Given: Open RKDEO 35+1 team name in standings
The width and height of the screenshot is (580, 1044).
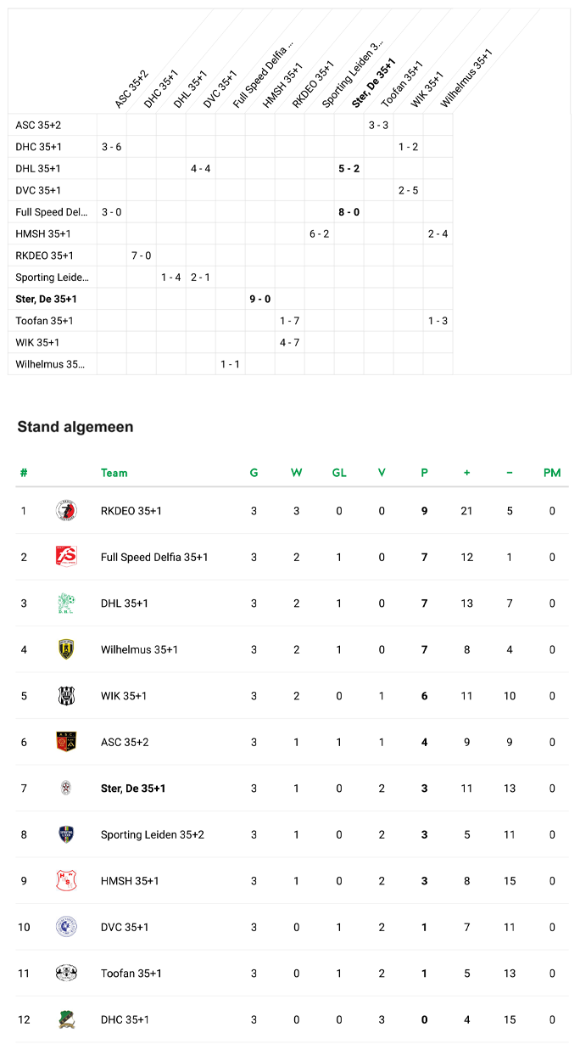Looking at the screenshot, I should point(131,511).
